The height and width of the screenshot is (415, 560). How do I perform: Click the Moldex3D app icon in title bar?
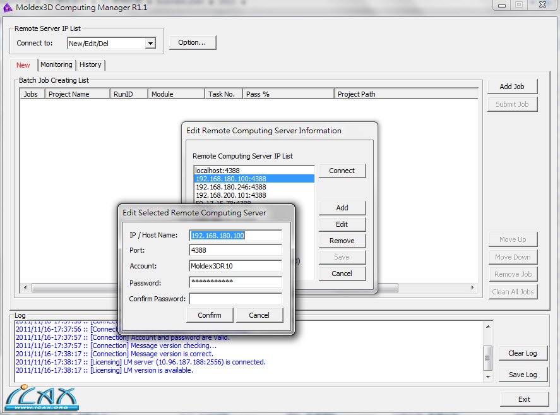pyautogui.click(x=8, y=8)
